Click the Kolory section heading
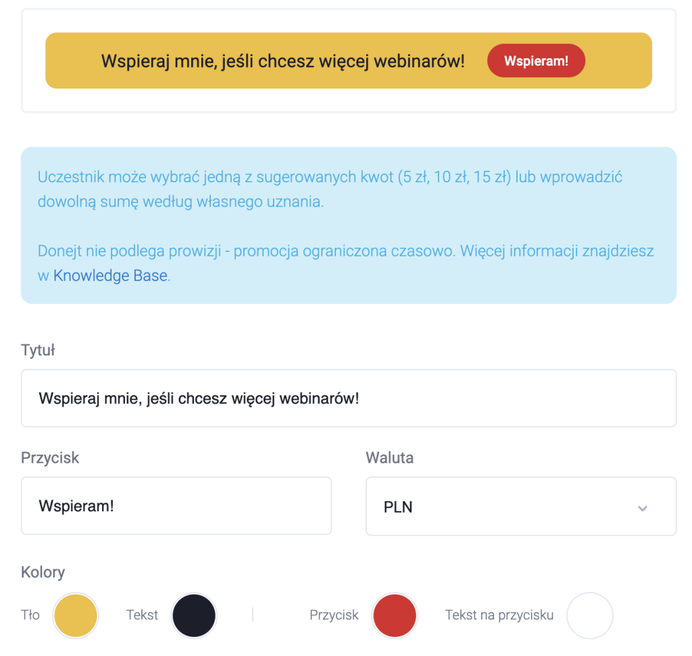692x656 pixels. coord(43,572)
